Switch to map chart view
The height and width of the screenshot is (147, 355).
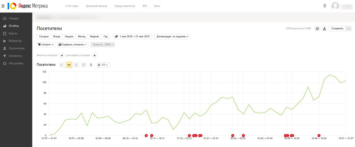(x=91, y=65)
